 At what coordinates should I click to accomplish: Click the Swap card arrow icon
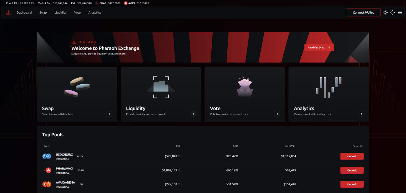pos(109,114)
